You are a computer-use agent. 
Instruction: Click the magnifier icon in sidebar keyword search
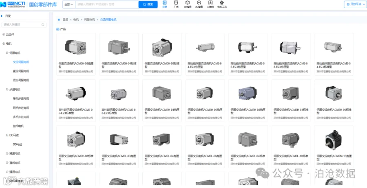coord(43,24)
